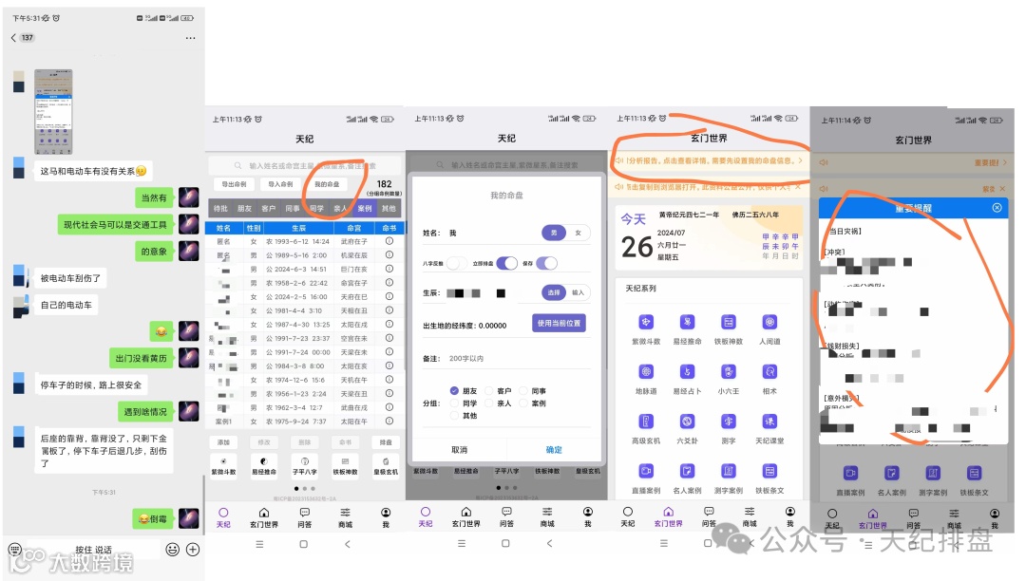The height and width of the screenshot is (581, 1026).
Task: Open the 相术 icon
Action: pos(769,372)
